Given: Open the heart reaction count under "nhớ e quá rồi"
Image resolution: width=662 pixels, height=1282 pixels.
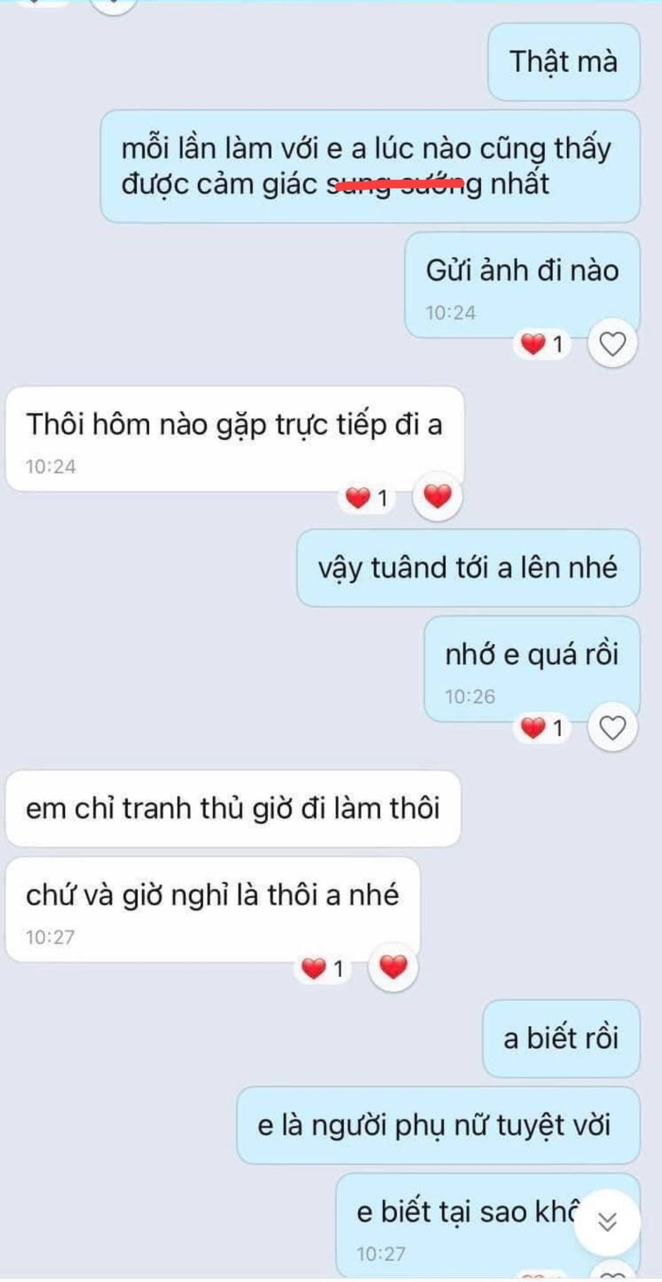Looking at the screenshot, I should tap(542, 728).
